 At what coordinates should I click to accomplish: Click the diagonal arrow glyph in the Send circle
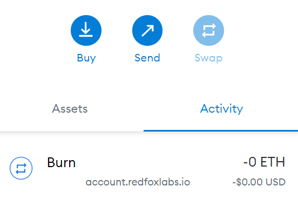(x=147, y=31)
